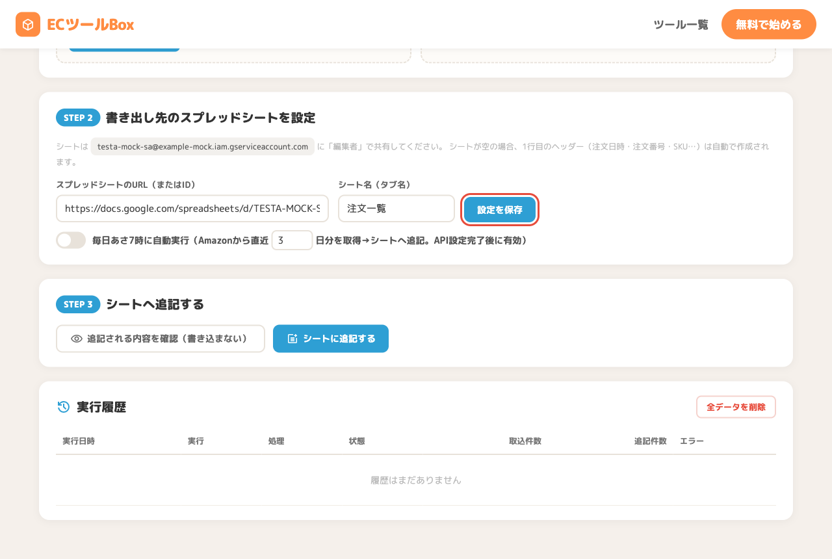The image size is (832, 559).
Task: Click the STEP 3 badge
Action: (x=78, y=304)
